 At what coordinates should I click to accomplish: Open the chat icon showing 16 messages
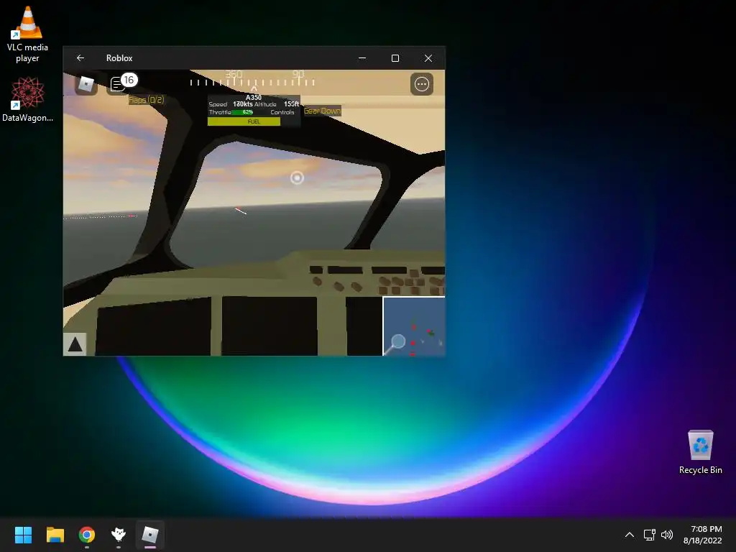(122, 83)
